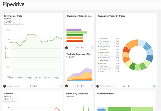Open table icon on Revenue per Trade by Ex... card
The width and height of the screenshot is (161, 111).
click(92, 48)
